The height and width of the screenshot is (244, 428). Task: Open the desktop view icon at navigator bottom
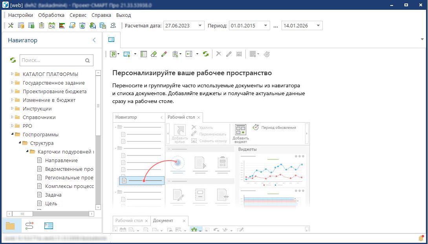(49, 226)
